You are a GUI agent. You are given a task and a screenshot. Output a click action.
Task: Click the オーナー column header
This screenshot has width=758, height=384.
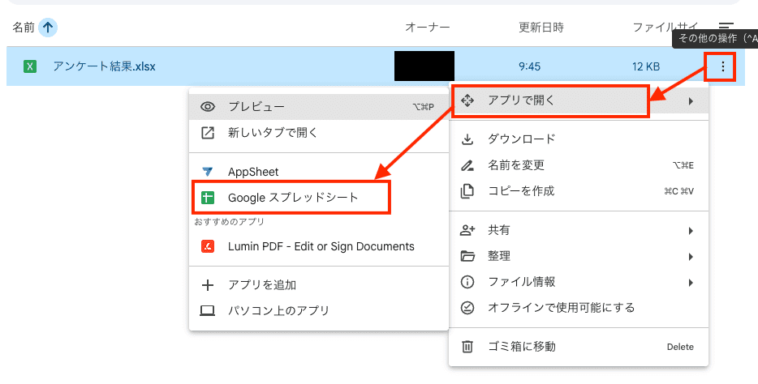pyautogui.click(x=428, y=28)
